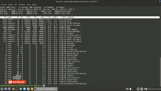The image size is (161, 91).
Task: Click the panel-11-power- process name
Action: click(74, 25)
